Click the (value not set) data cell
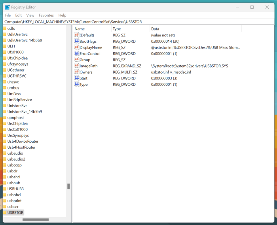277x225 pixels. click(x=163, y=35)
